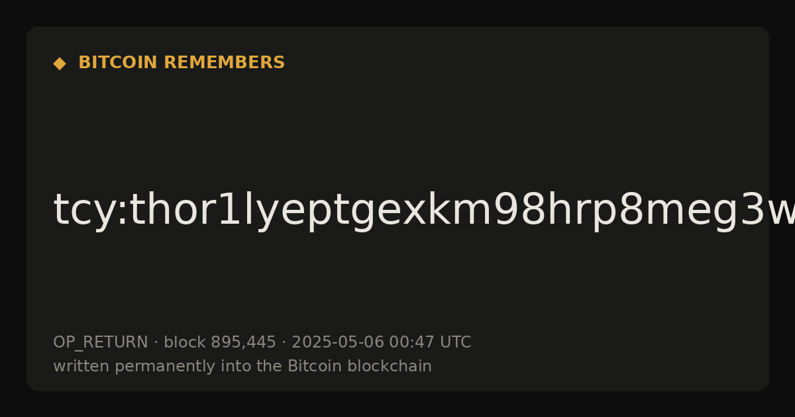The image size is (795, 417).
Task: Click the dot separator after OP_RETURN
Action: (156, 342)
